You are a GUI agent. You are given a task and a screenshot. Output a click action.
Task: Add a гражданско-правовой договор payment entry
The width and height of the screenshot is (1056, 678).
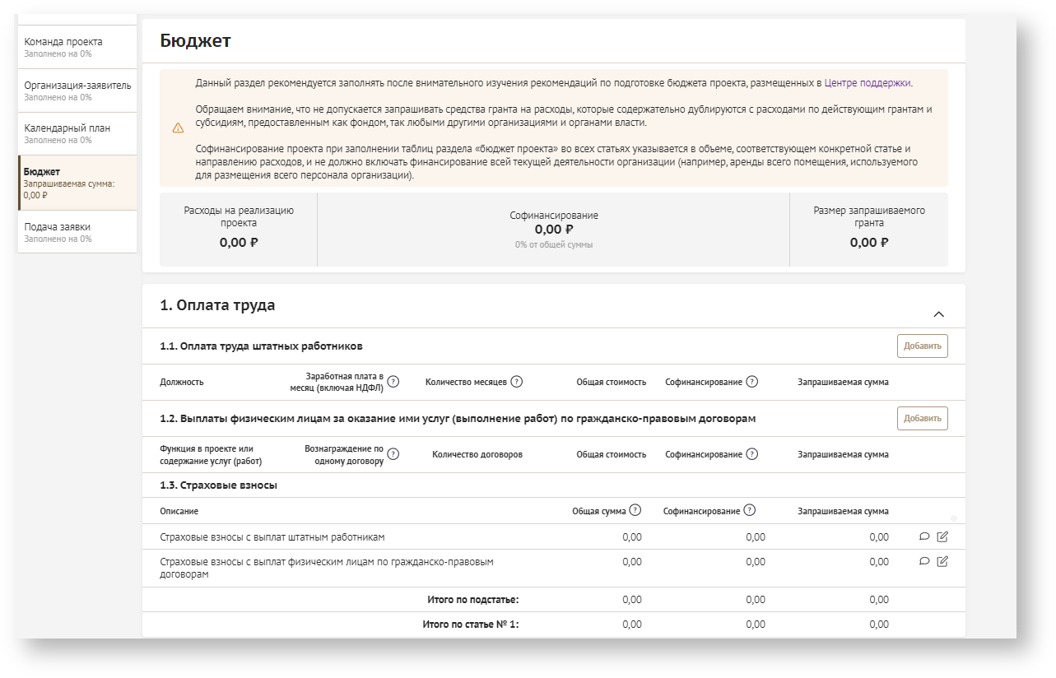tap(922, 419)
